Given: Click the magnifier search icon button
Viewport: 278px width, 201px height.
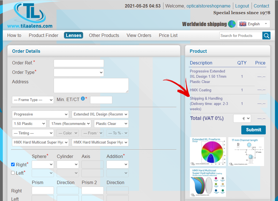Looking at the screenshot, I should point(266,36).
